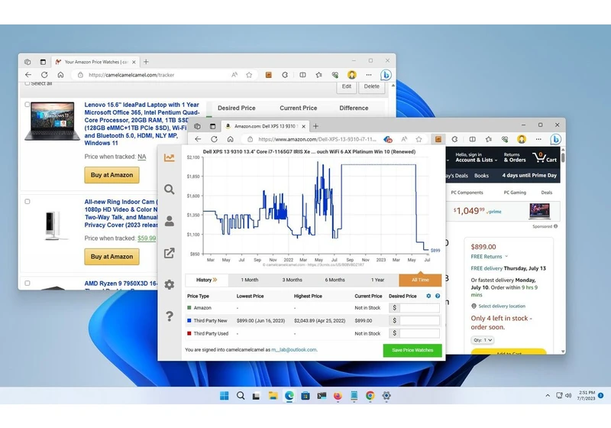The image size is (611, 428).
Task: Open Favorites list in camelcamelcamel window toolbar
Action: coord(318,75)
